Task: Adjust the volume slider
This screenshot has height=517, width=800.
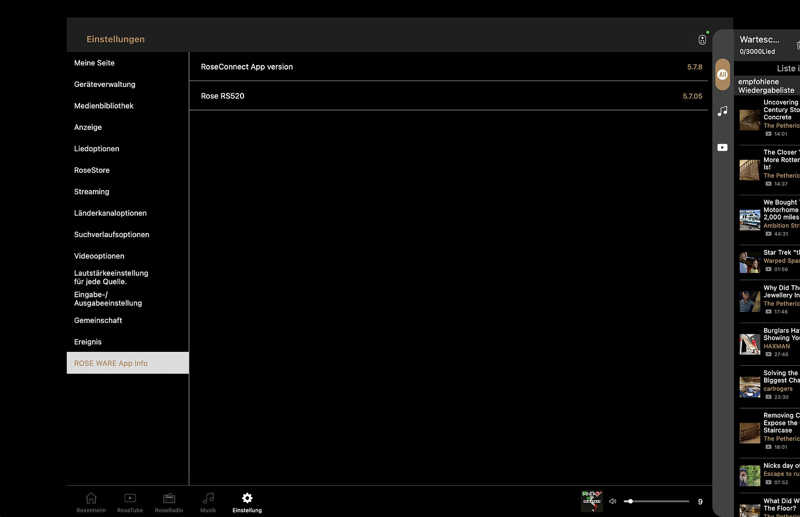Action: click(656, 501)
